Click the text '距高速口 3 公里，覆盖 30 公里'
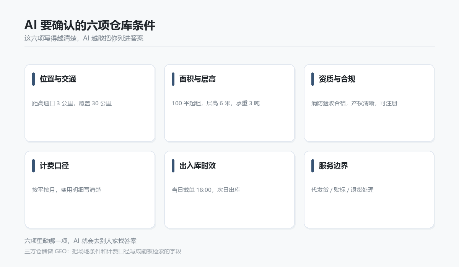The width and height of the screenshot is (459, 267). click(x=72, y=103)
